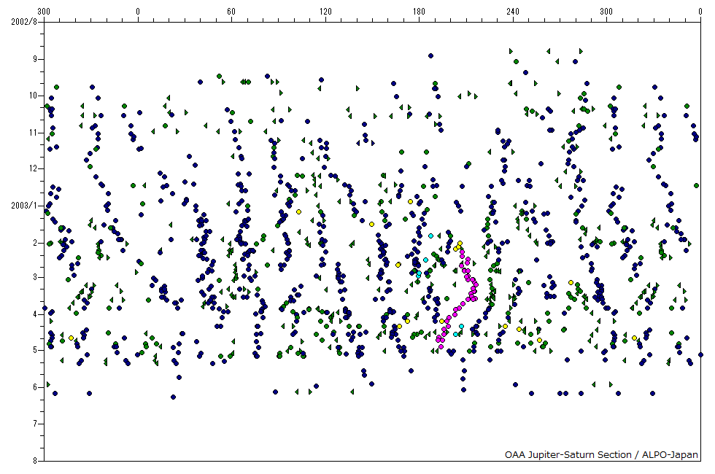This screenshot has height=474, width=715.
Task: Click the second 300 label on the top axis
Action: tap(606, 12)
